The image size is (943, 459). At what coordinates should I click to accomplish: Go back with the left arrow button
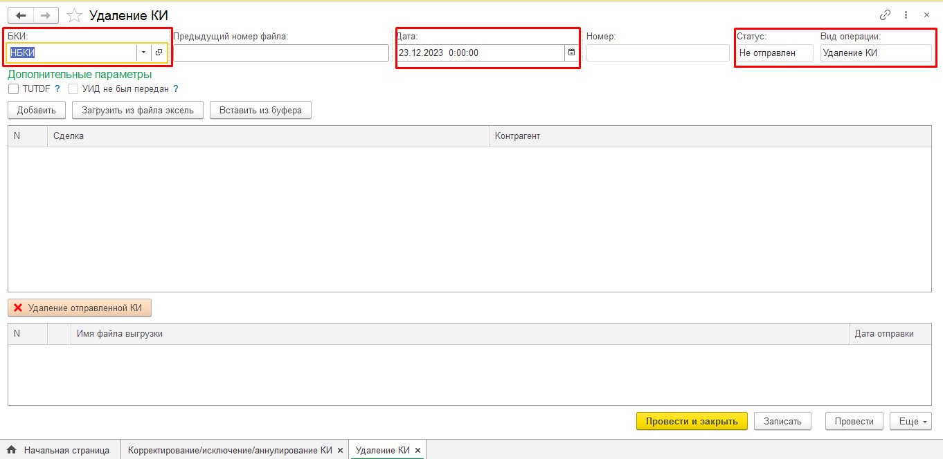coord(21,15)
